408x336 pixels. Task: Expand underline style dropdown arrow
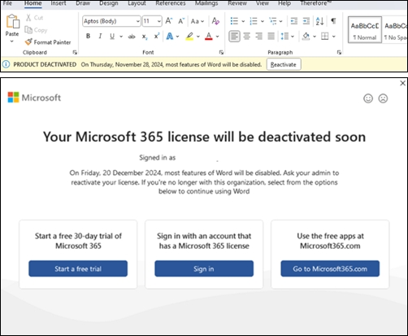point(121,37)
